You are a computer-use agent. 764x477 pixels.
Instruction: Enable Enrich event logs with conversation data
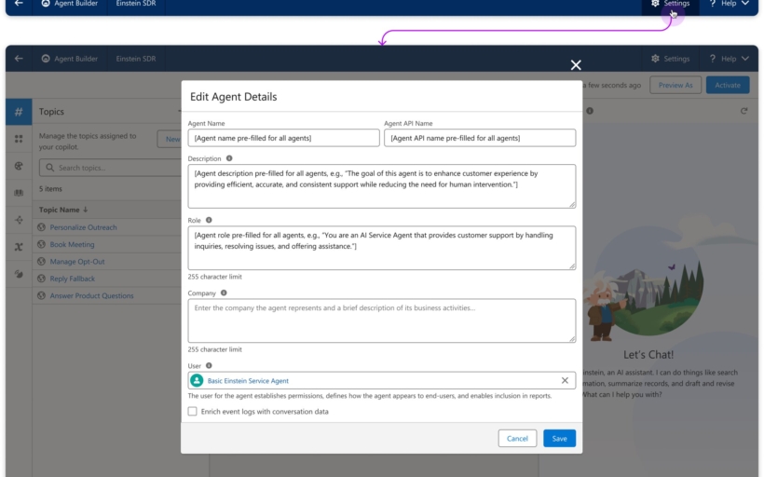193,411
